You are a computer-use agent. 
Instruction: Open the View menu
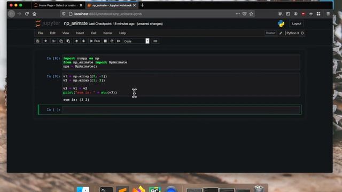[66, 33]
